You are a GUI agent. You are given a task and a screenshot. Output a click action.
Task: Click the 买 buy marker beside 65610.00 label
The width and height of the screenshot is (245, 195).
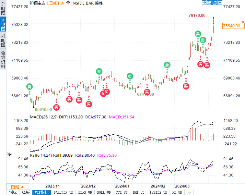[56, 107]
